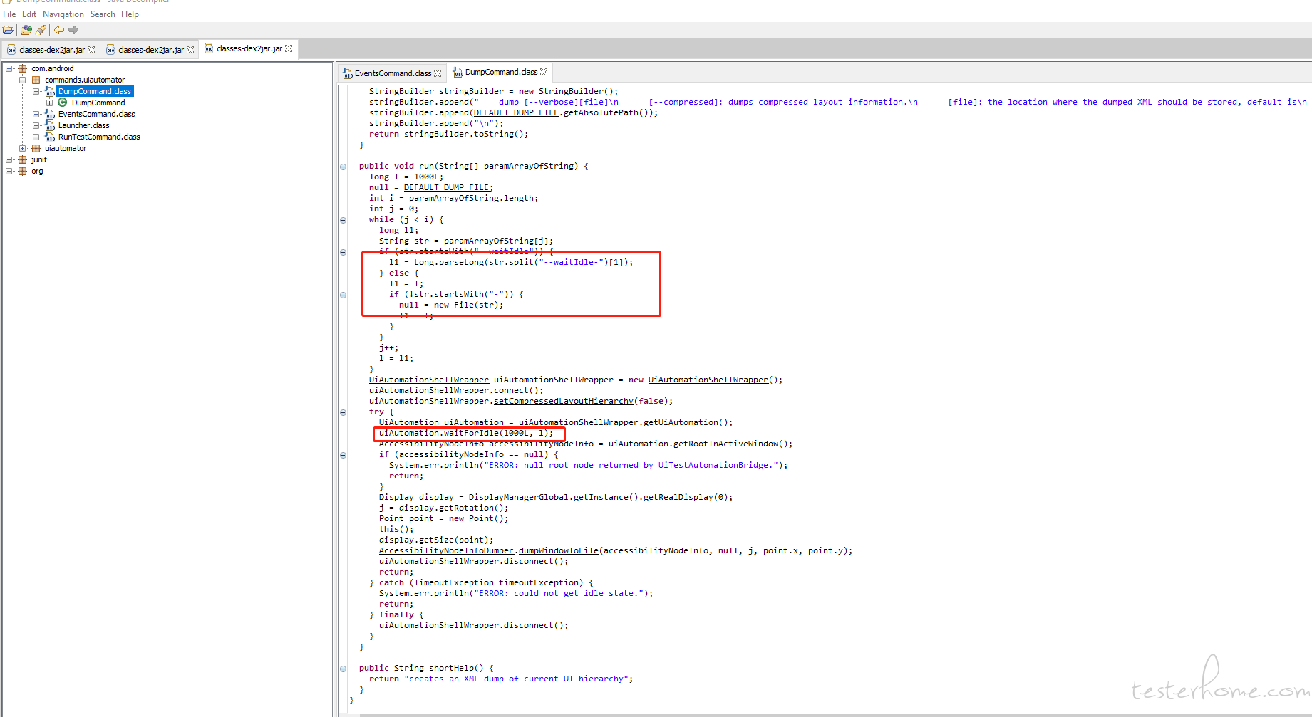This screenshot has width=1312, height=717.
Task: Click the uiautomator package icon
Action: pos(36,148)
